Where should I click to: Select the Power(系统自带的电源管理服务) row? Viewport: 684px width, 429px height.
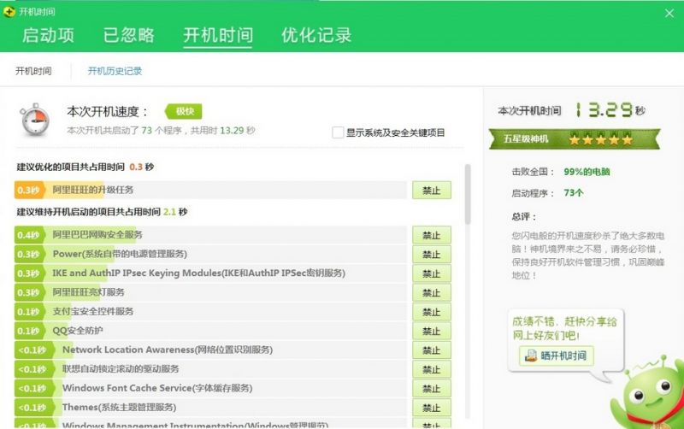coord(210,254)
